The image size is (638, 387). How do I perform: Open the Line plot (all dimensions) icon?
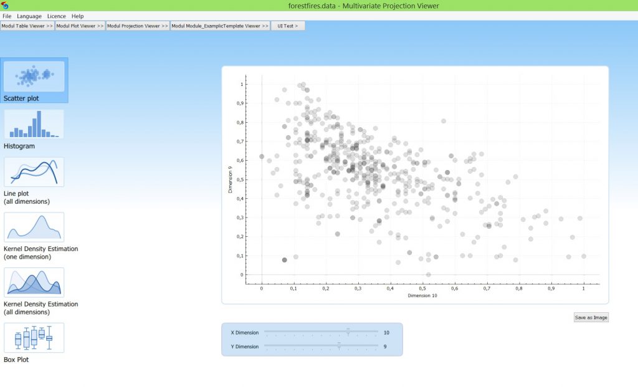pos(34,172)
